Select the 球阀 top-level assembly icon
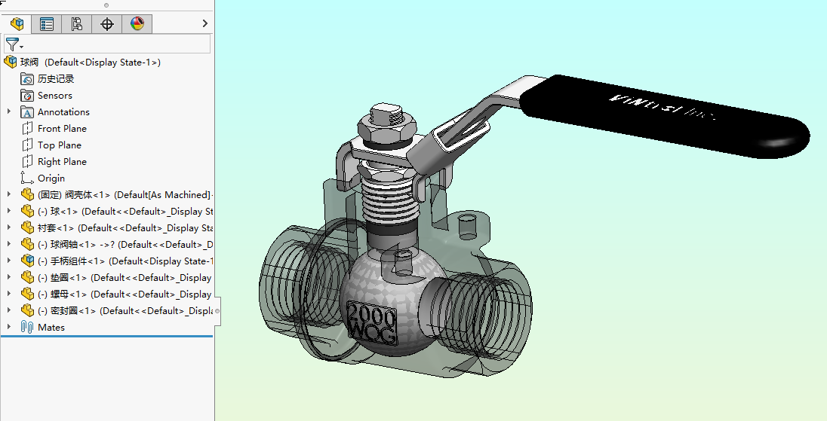Image resolution: width=827 pixels, height=421 pixels. point(11,62)
